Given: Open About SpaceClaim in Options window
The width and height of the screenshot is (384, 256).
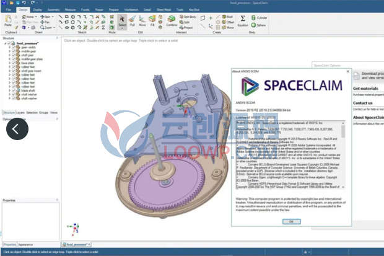Looking at the screenshot, I should point(369,117).
